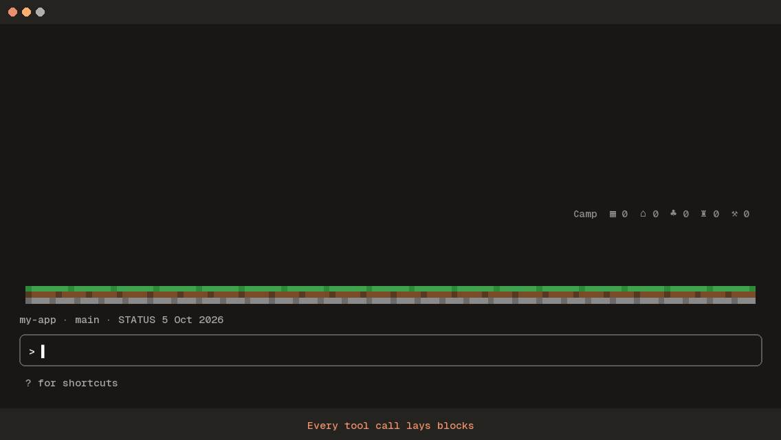The image size is (781, 440).
Task: Click the crossed hammers icon in Camp stats
Action: [x=734, y=214]
